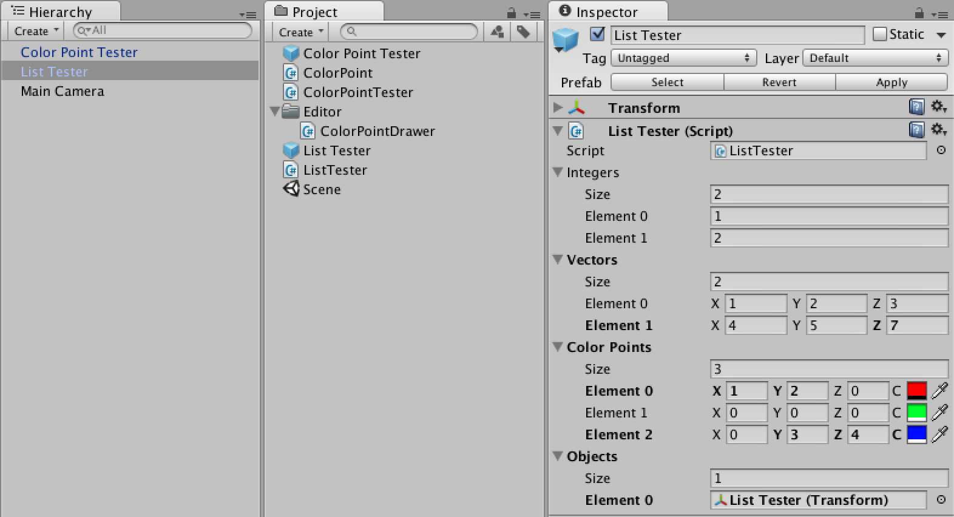
Task: Open the Tag dropdown showing Untagged
Action: point(683,58)
